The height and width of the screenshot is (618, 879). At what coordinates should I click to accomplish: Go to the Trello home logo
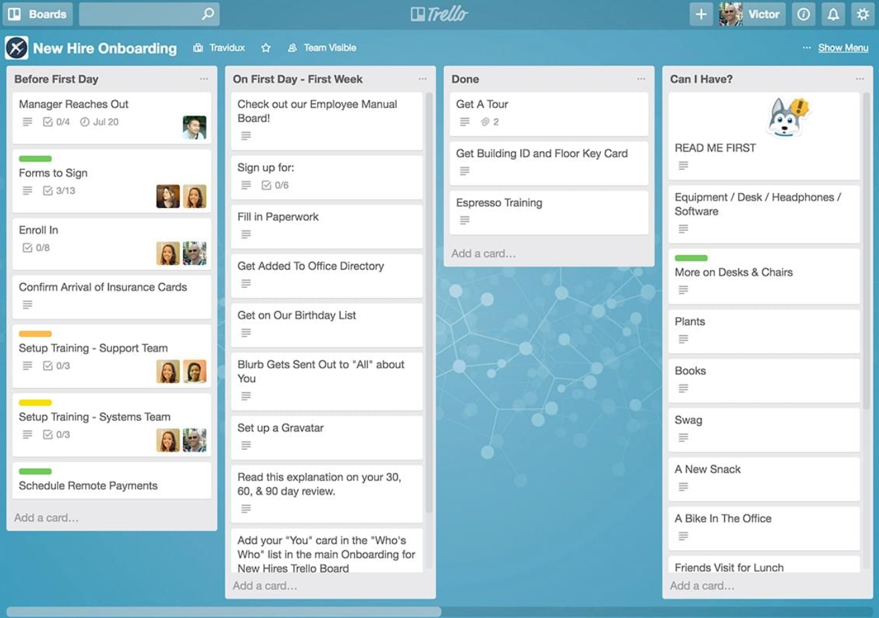[439, 14]
